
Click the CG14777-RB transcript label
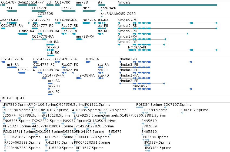tap(39, 20)
